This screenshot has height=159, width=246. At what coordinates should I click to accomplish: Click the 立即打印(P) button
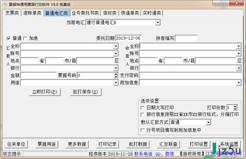click(45, 92)
